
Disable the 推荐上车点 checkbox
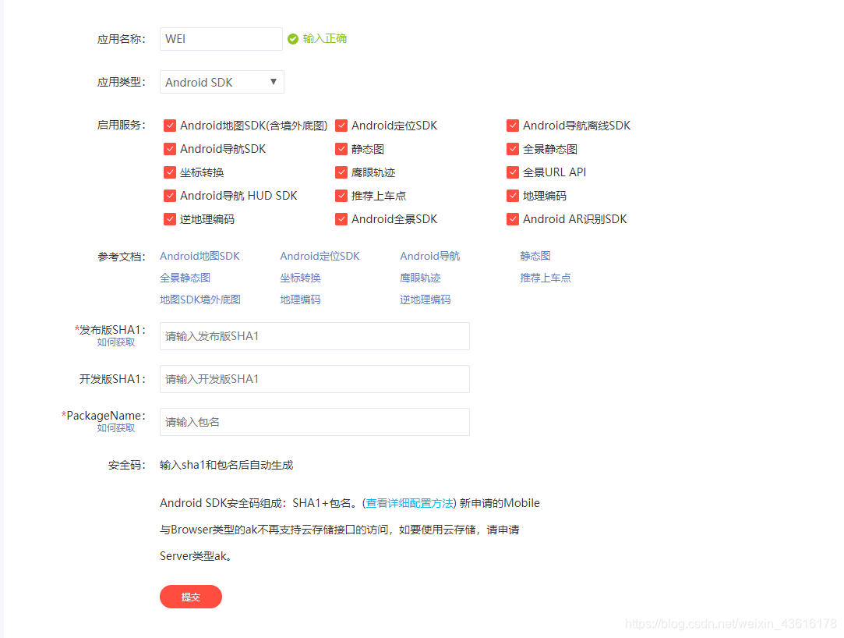click(341, 196)
